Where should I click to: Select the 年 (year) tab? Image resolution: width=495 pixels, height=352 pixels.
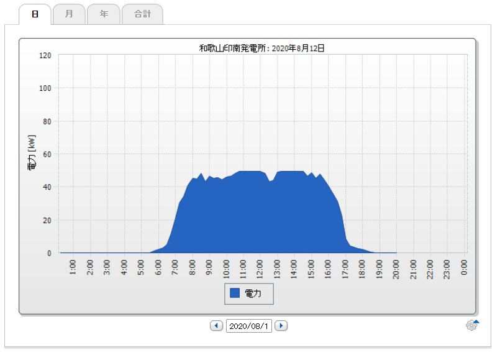coord(104,14)
